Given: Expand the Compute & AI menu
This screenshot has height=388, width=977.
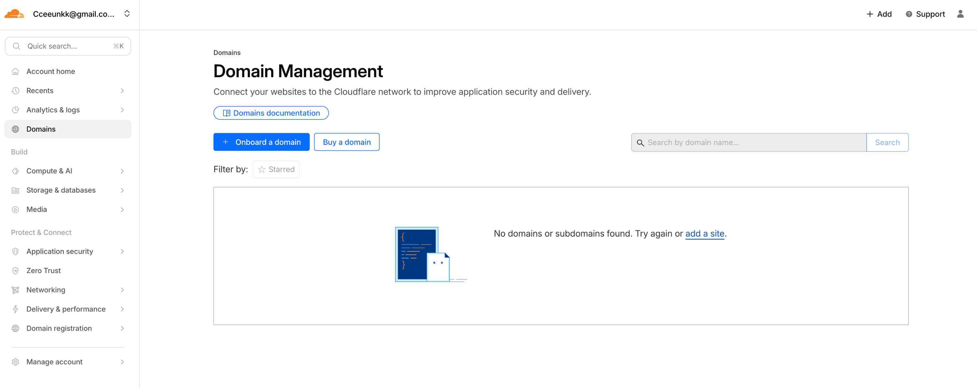Looking at the screenshot, I should [x=122, y=171].
